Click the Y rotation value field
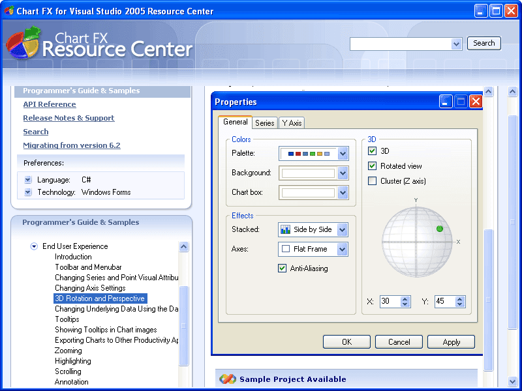The width and height of the screenshot is (522, 391). [445, 302]
